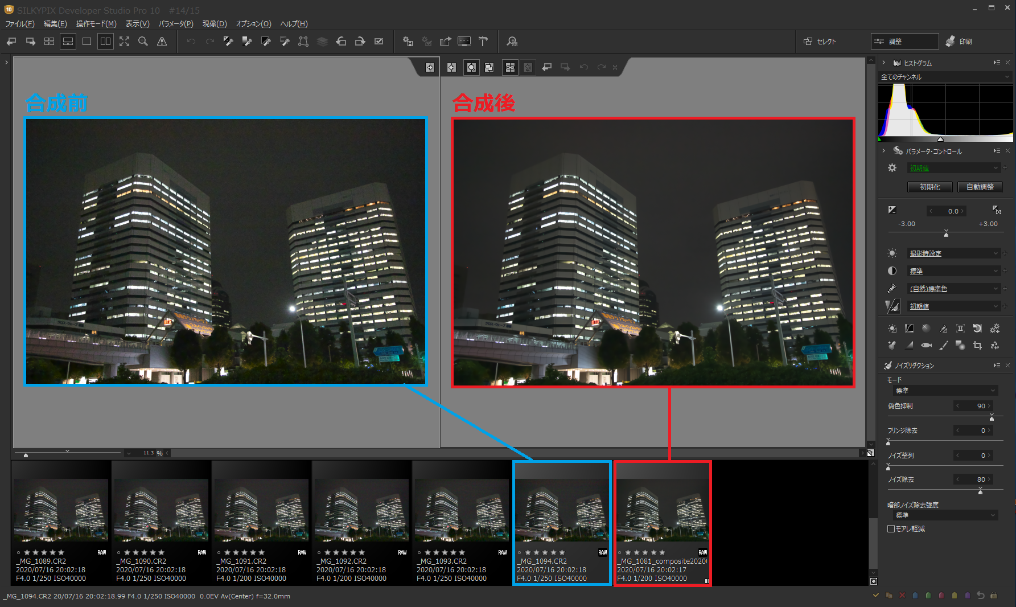Click the 初期化 reset button
1016x607 pixels.
[x=929, y=187]
